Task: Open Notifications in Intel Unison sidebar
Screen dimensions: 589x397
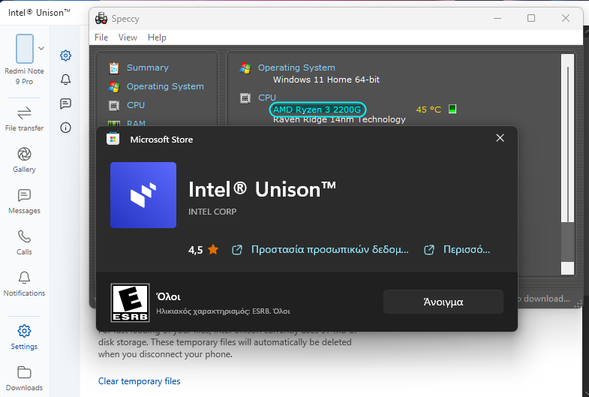Action: click(25, 284)
